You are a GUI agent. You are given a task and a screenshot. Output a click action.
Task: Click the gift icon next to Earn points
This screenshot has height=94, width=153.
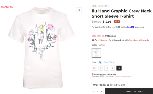[x=93, y=40]
